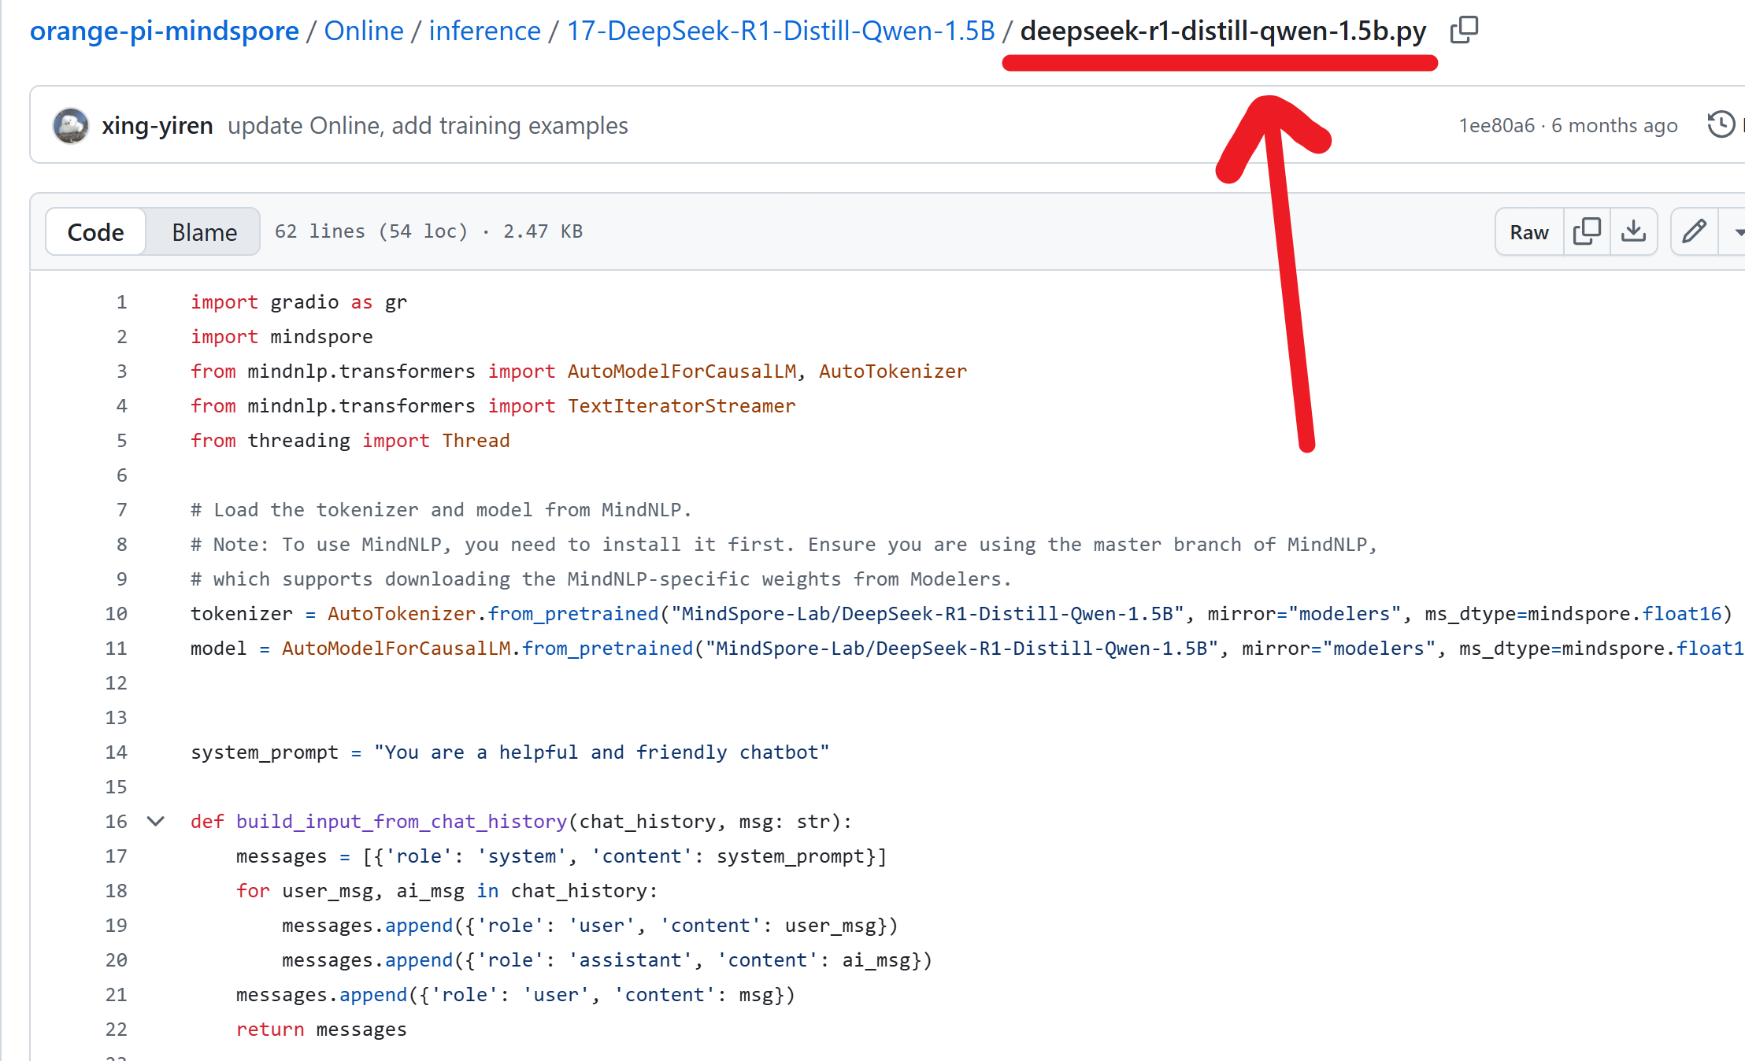Click the '62 lines (54 loc) · 2.47 KB' info
The height and width of the screenshot is (1061, 1745).
click(428, 231)
